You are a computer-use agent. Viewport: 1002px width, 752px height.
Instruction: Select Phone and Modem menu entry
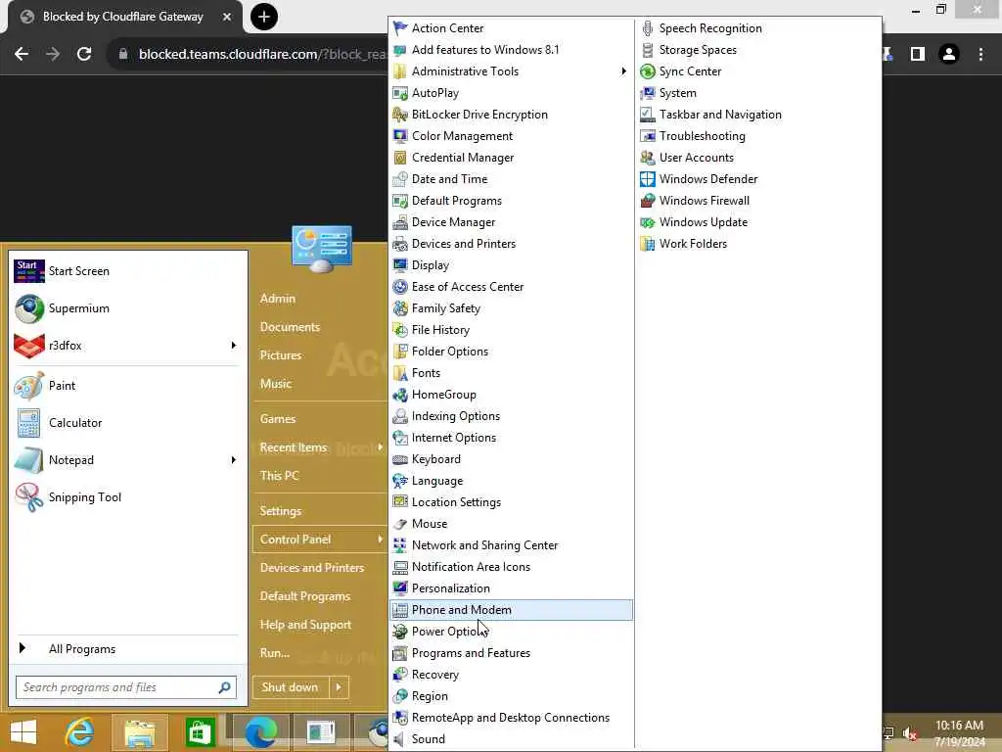click(x=512, y=610)
